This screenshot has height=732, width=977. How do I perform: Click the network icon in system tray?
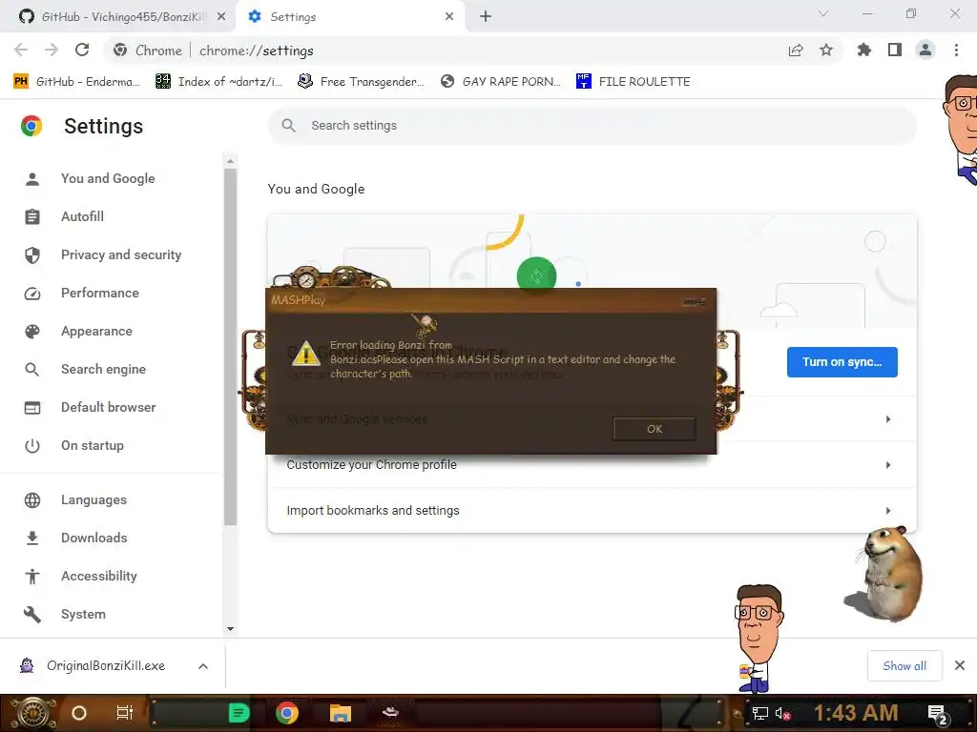pos(760,713)
